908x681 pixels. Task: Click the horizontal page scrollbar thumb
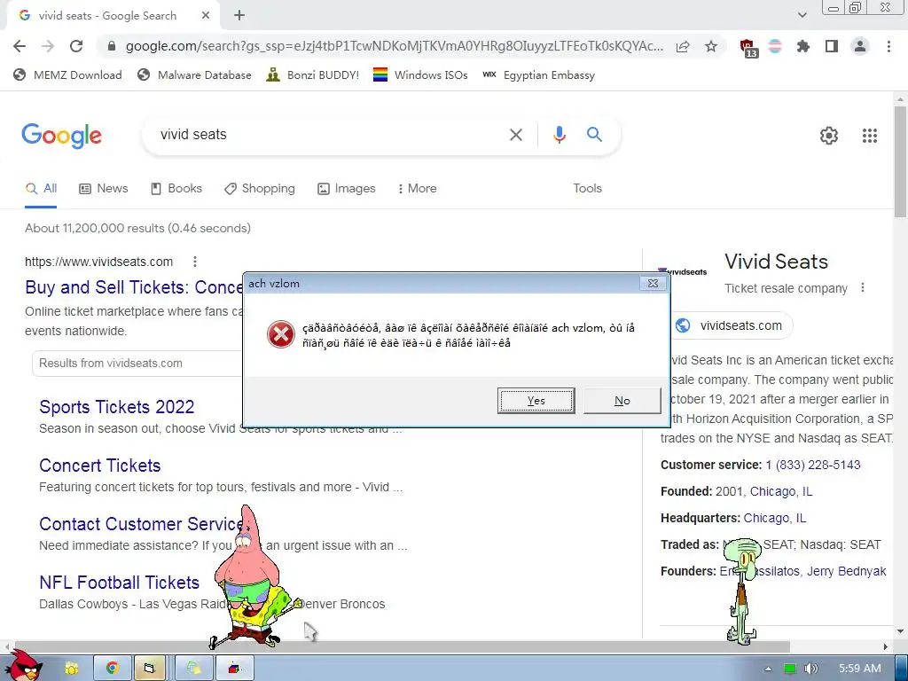point(402,646)
